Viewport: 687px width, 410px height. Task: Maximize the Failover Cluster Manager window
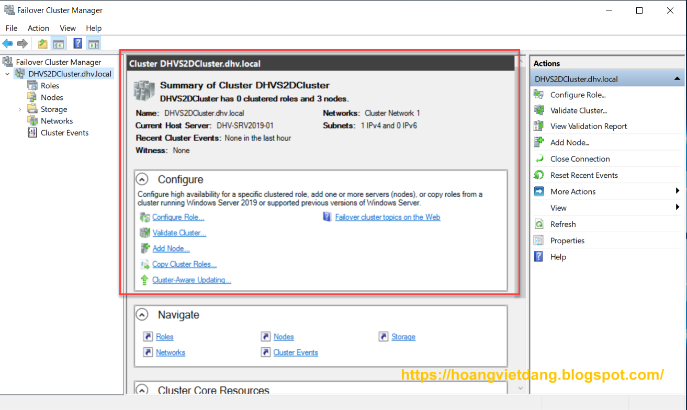click(x=639, y=10)
